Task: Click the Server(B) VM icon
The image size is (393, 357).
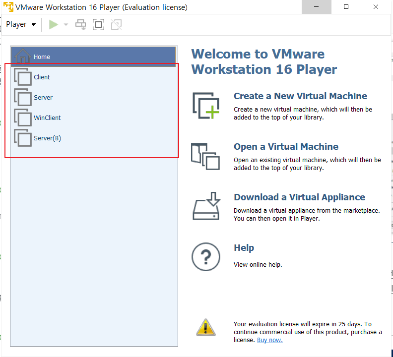Action: (x=23, y=138)
